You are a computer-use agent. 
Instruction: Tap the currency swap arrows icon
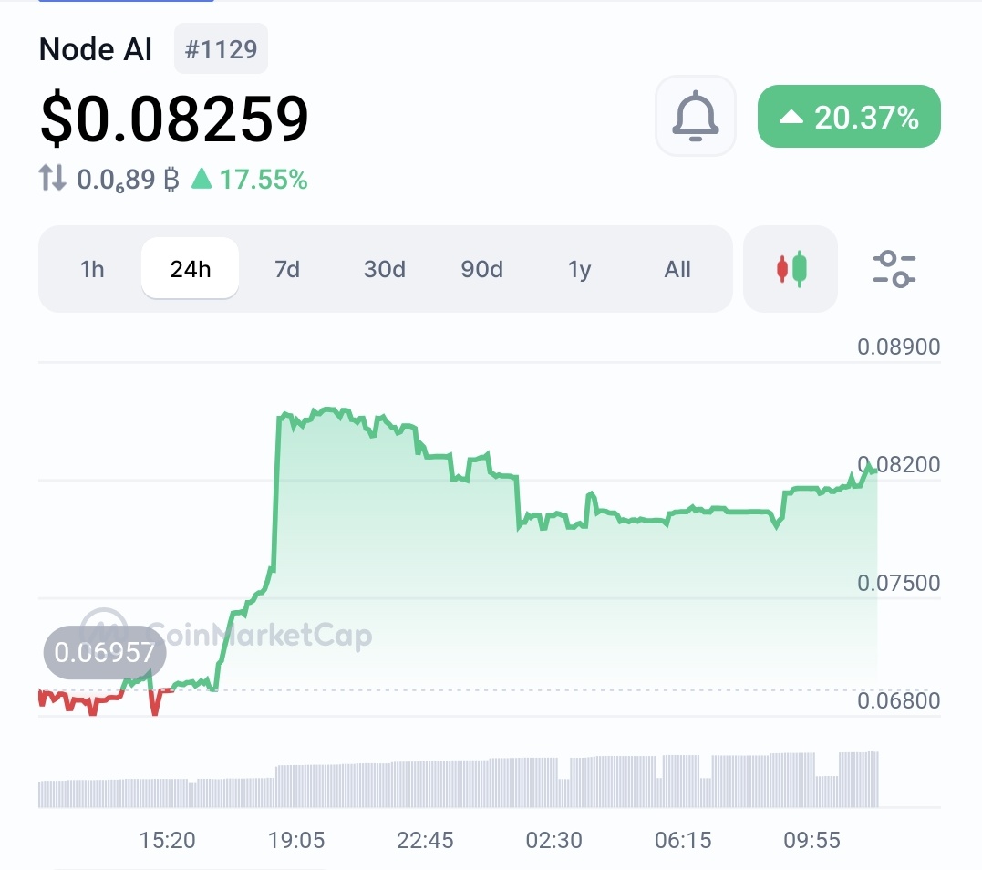tap(52, 178)
